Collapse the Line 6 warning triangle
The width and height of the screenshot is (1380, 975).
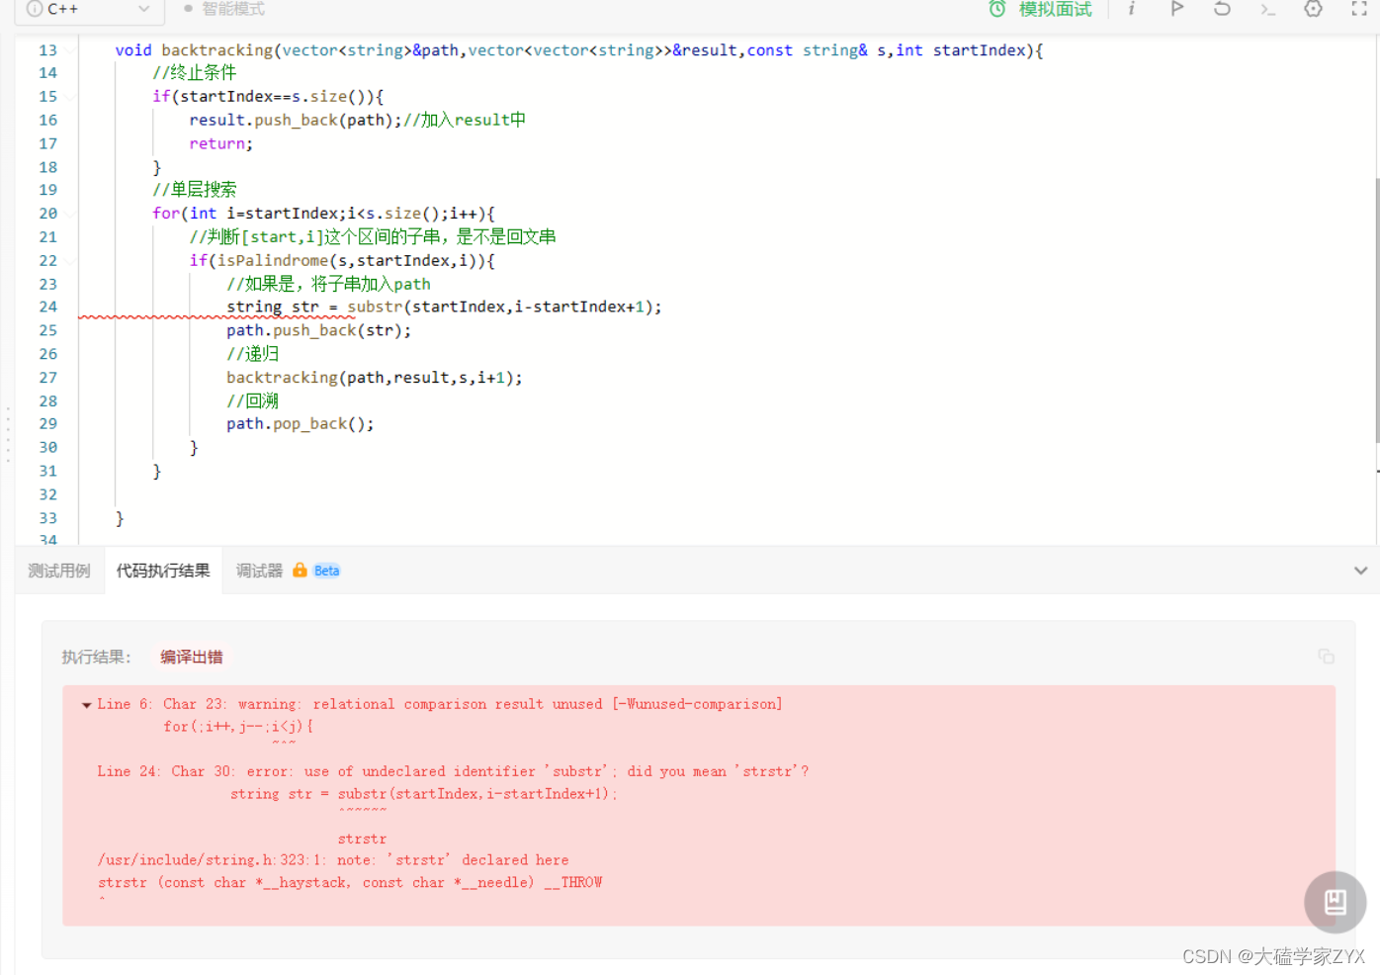pos(87,705)
